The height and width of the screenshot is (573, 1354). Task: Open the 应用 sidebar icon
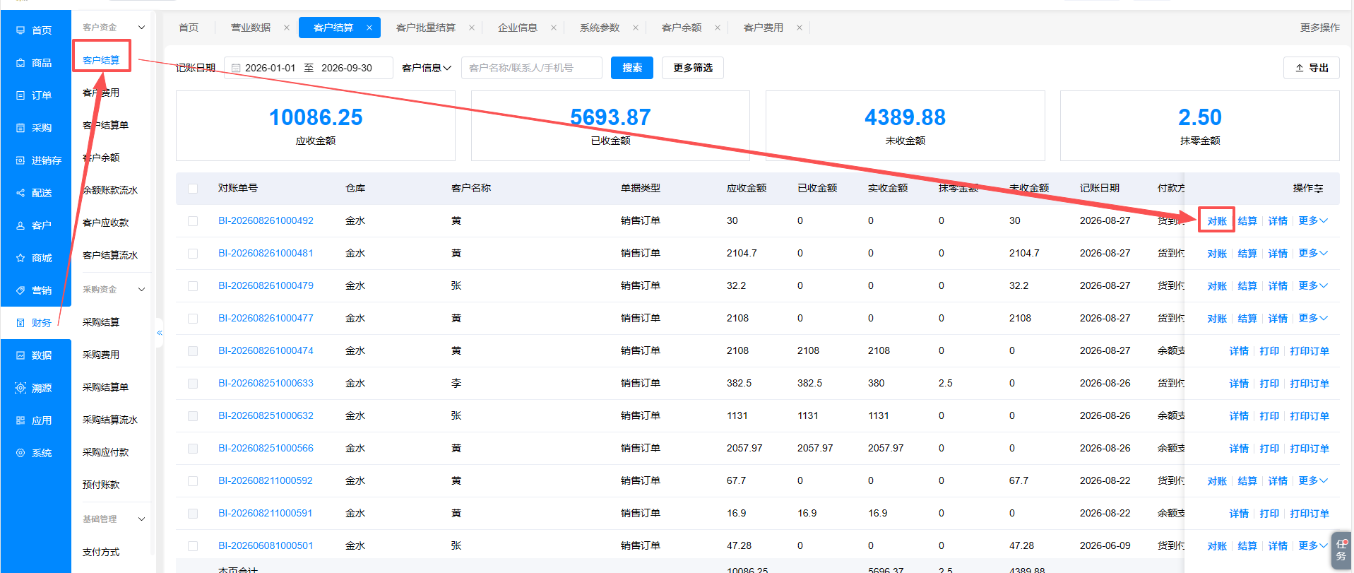pyautogui.click(x=20, y=420)
